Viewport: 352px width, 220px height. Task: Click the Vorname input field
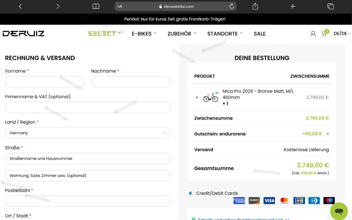(45, 82)
